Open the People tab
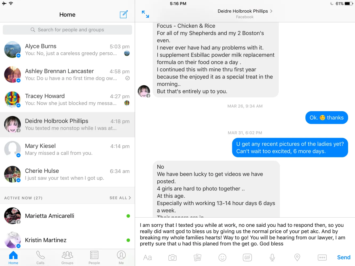 (94, 257)
